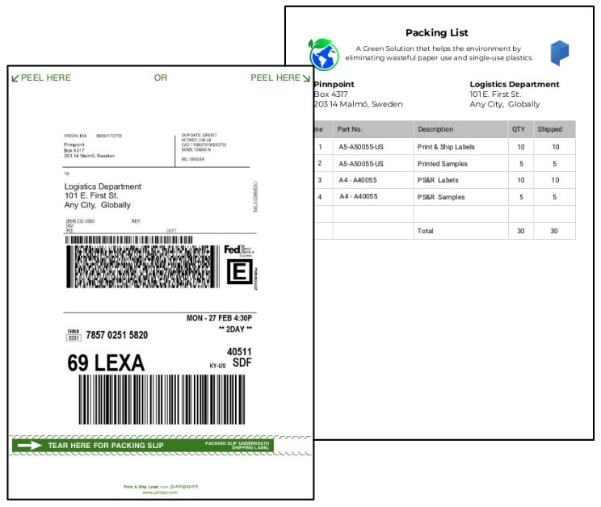Image resolution: width=601 pixels, height=507 pixels.
Task: Click the blue Pinnpoint box logo
Action: coord(560,52)
